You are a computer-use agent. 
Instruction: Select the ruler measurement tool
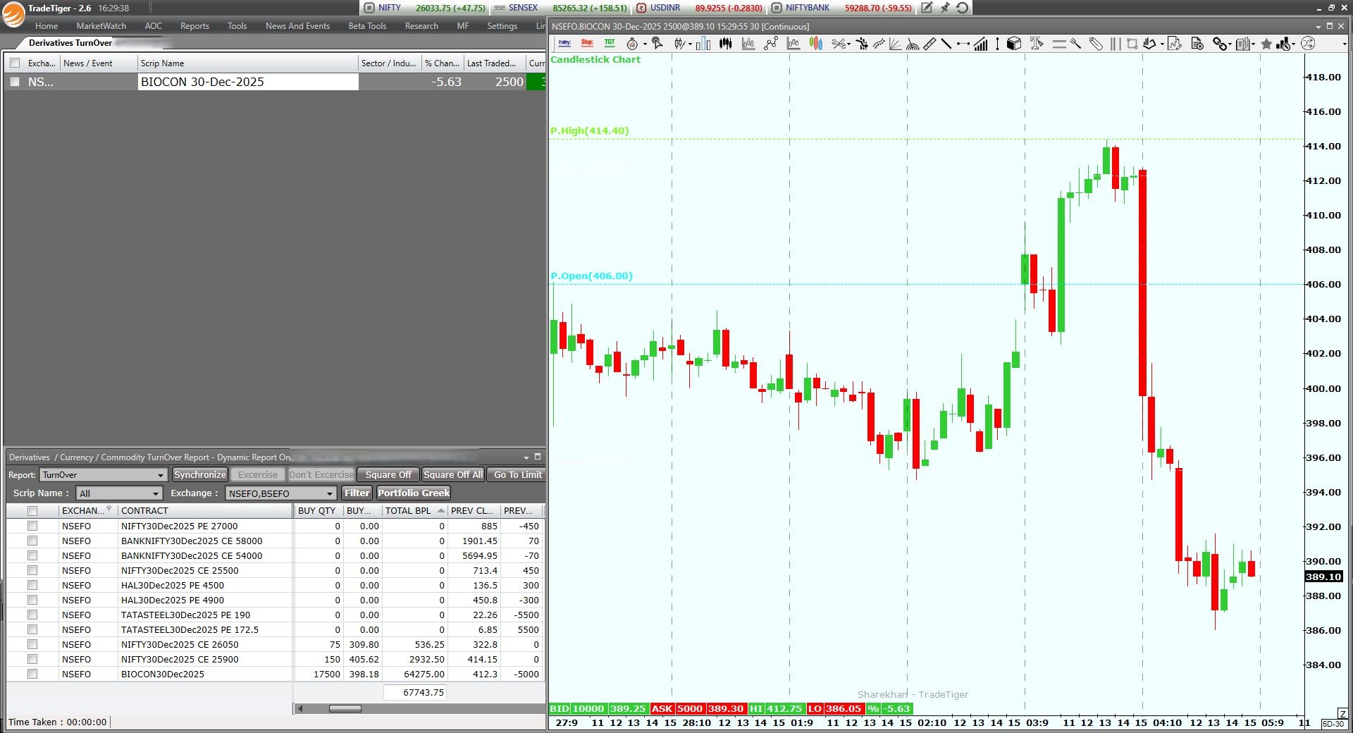coord(929,44)
